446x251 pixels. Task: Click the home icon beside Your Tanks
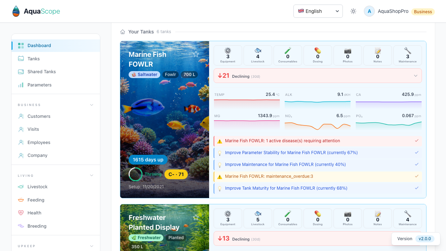pyautogui.click(x=123, y=32)
